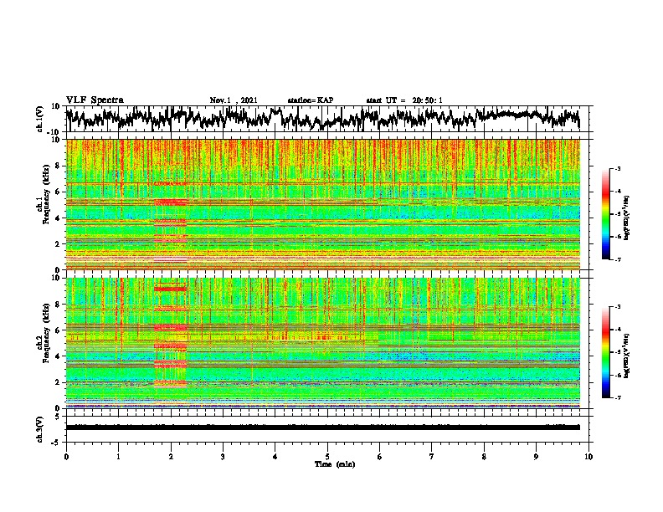This screenshot has height=512, width=663.
Task: Click time axis tick label "0"
Action: 66,457
